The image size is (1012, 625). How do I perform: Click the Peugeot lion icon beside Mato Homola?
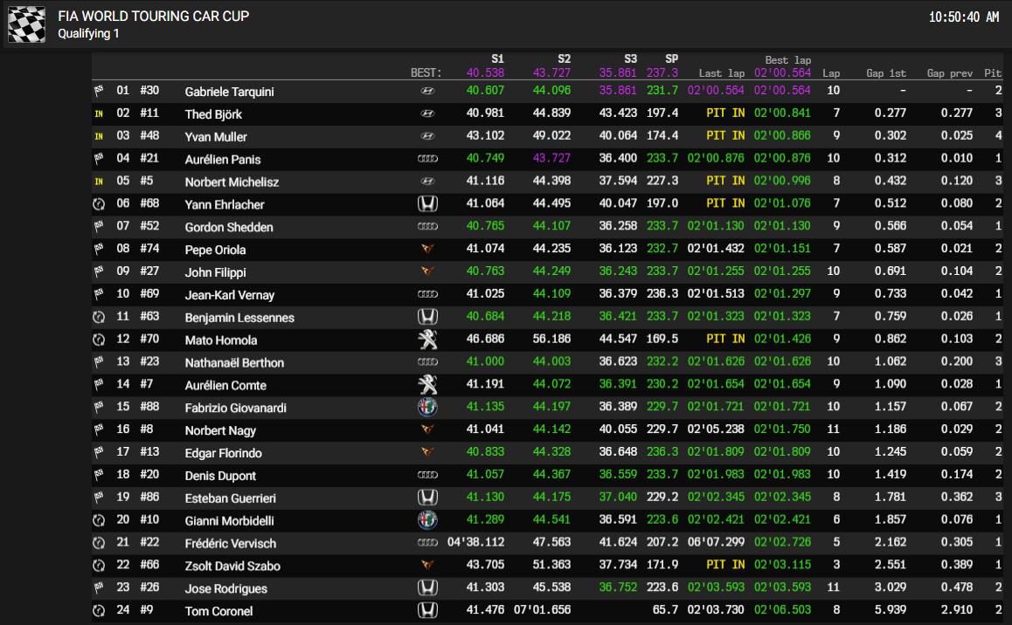[428, 340]
